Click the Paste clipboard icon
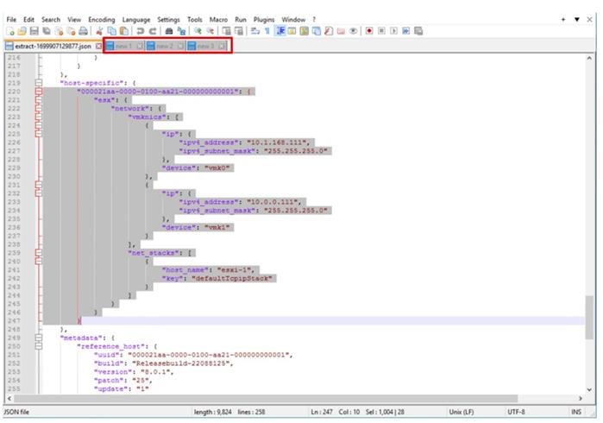The height and width of the screenshot is (423, 603). 124,31
